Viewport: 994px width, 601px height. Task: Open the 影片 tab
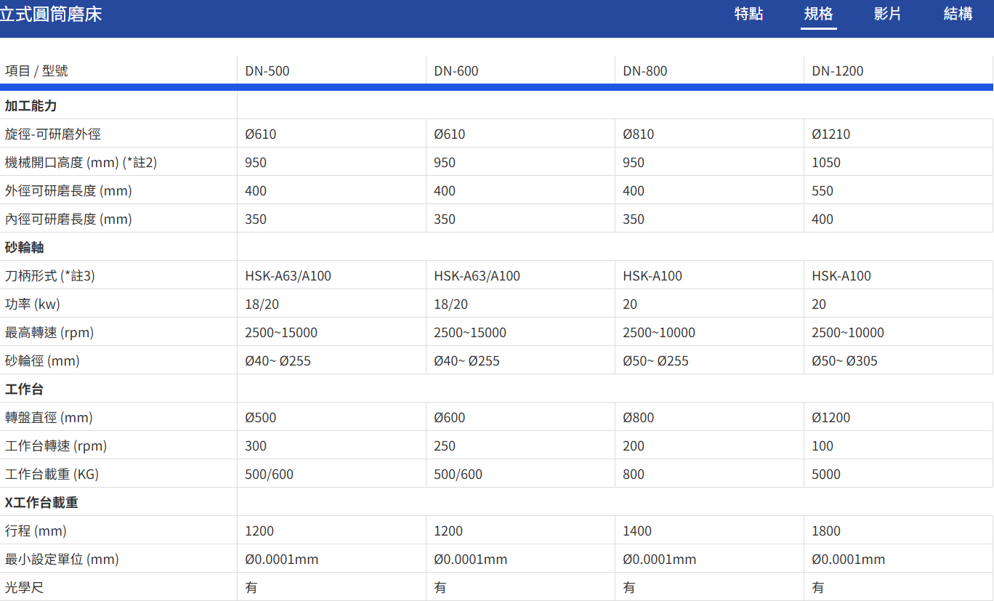(887, 14)
